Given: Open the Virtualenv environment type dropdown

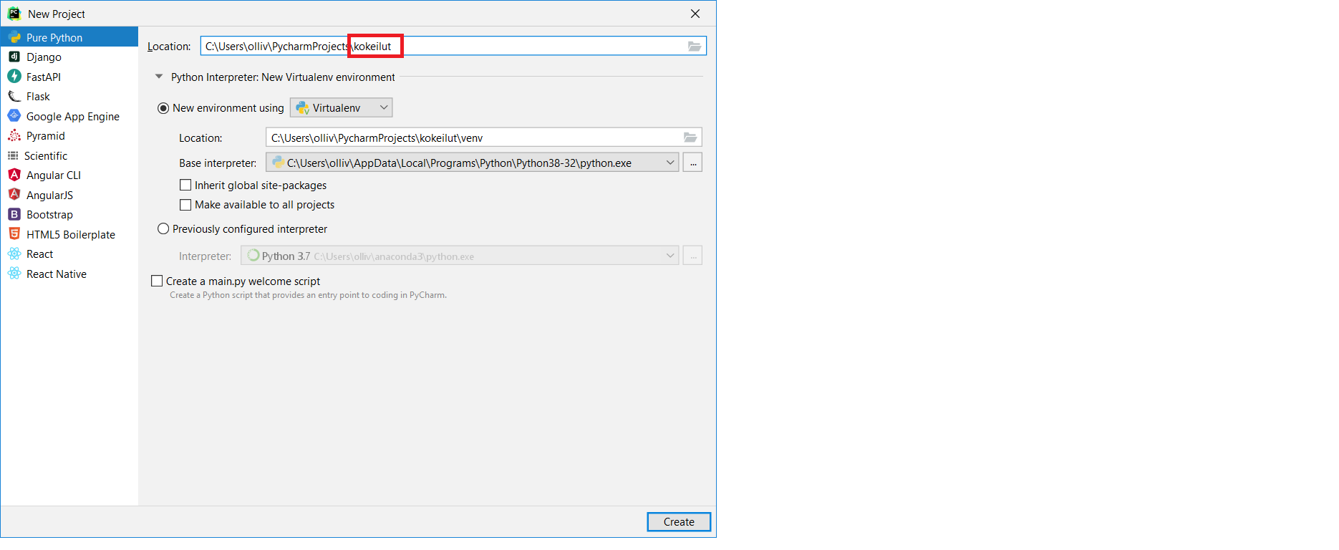Looking at the screenshot, I should [x=342, y=107].
